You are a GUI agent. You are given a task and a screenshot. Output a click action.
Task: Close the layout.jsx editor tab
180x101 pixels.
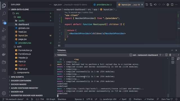[142, 5]
